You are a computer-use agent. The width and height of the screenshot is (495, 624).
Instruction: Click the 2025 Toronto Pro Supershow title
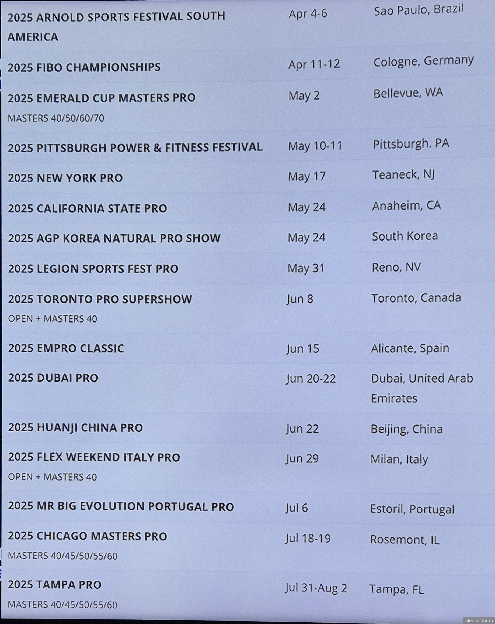[100, 299]
